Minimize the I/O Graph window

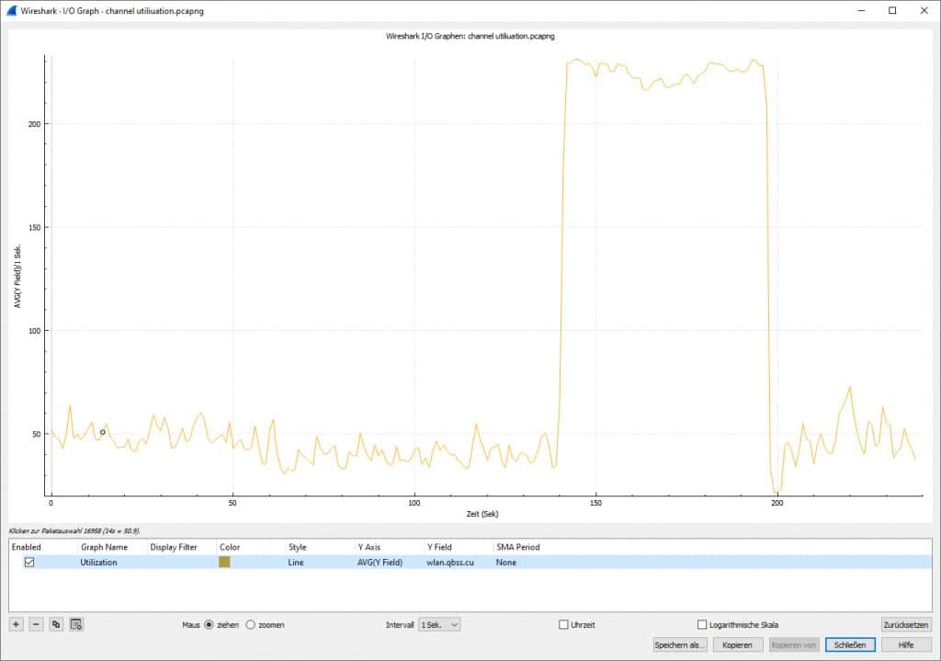tap(862, 10)
